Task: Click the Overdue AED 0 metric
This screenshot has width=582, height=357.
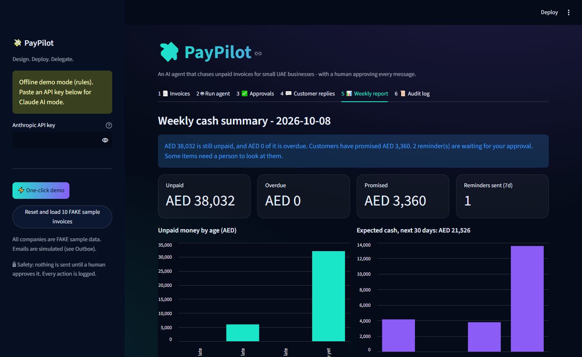Action: click(303, 196)
